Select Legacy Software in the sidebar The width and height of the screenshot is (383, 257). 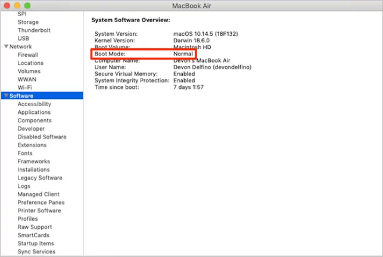(x=39, y=178)
